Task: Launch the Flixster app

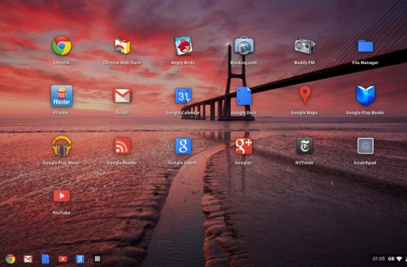Action: [62, 96]
